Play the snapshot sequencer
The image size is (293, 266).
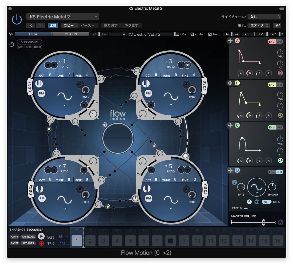coord(41,236)
